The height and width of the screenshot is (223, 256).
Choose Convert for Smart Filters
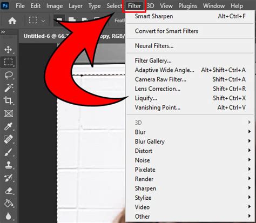[190, 31]
